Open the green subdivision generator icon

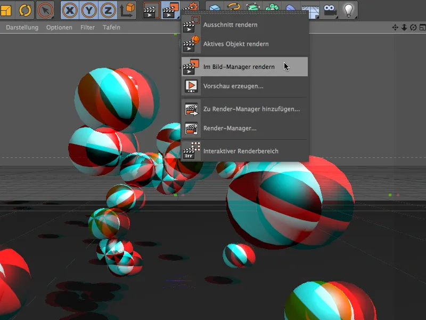(252, 6)
